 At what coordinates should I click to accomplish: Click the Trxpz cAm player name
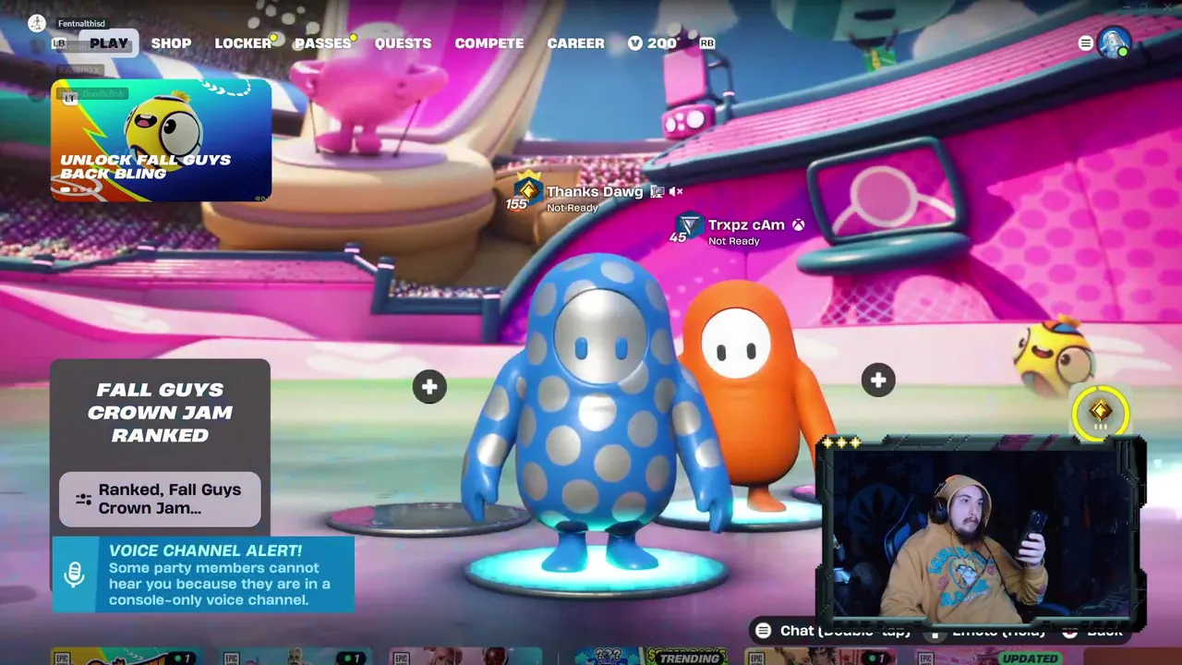[x=746, y=225]
